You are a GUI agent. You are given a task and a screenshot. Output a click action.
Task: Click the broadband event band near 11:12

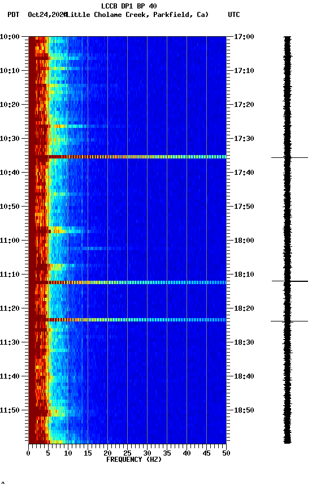127,282
